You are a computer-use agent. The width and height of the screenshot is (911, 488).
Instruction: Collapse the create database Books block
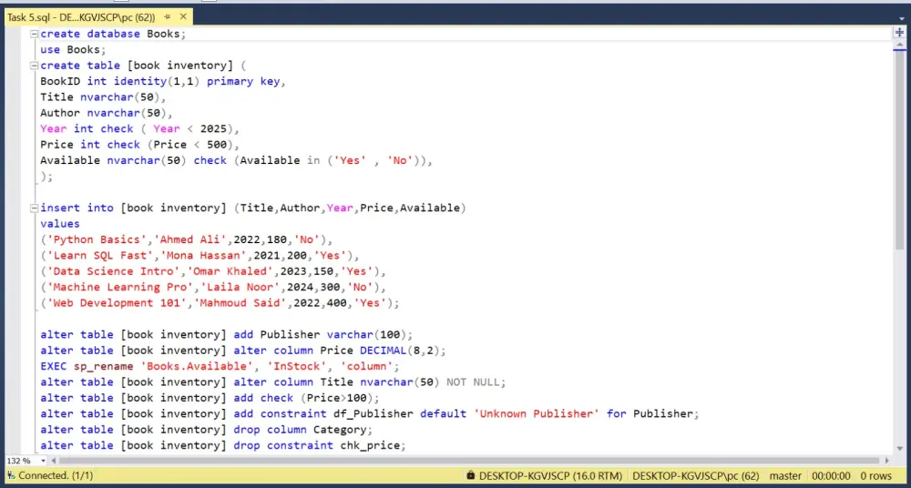click(x=35, y=35)
